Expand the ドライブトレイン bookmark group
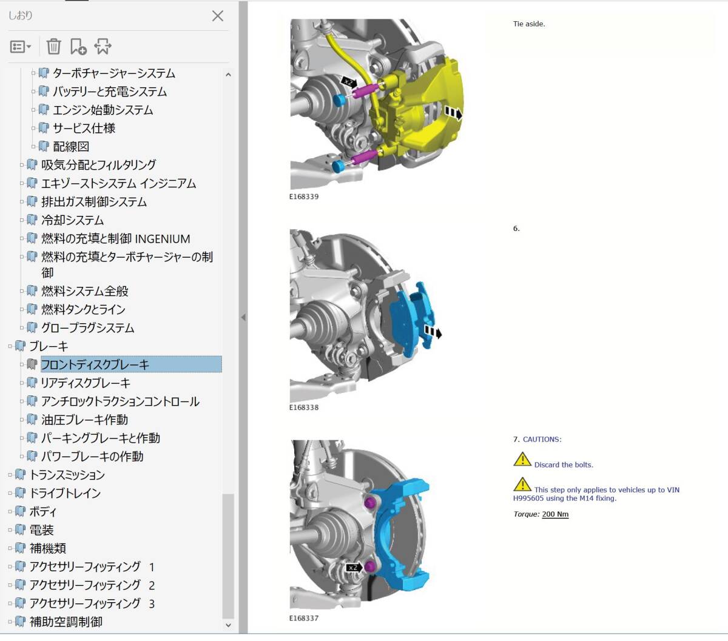Screen dimensions: 728x641 [x=10, y=493]
